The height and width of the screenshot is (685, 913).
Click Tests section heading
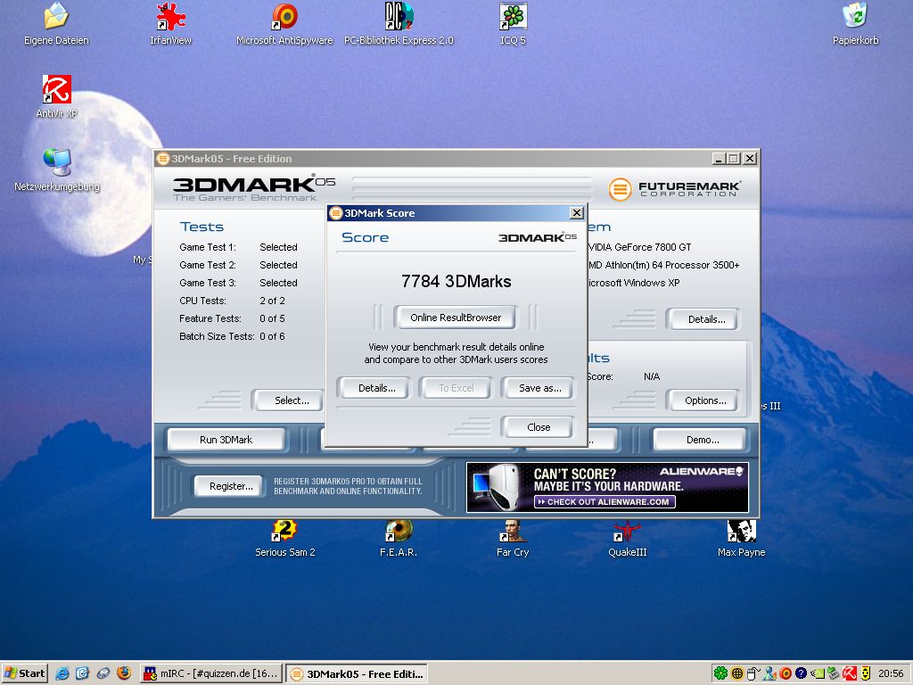point(202,227)
